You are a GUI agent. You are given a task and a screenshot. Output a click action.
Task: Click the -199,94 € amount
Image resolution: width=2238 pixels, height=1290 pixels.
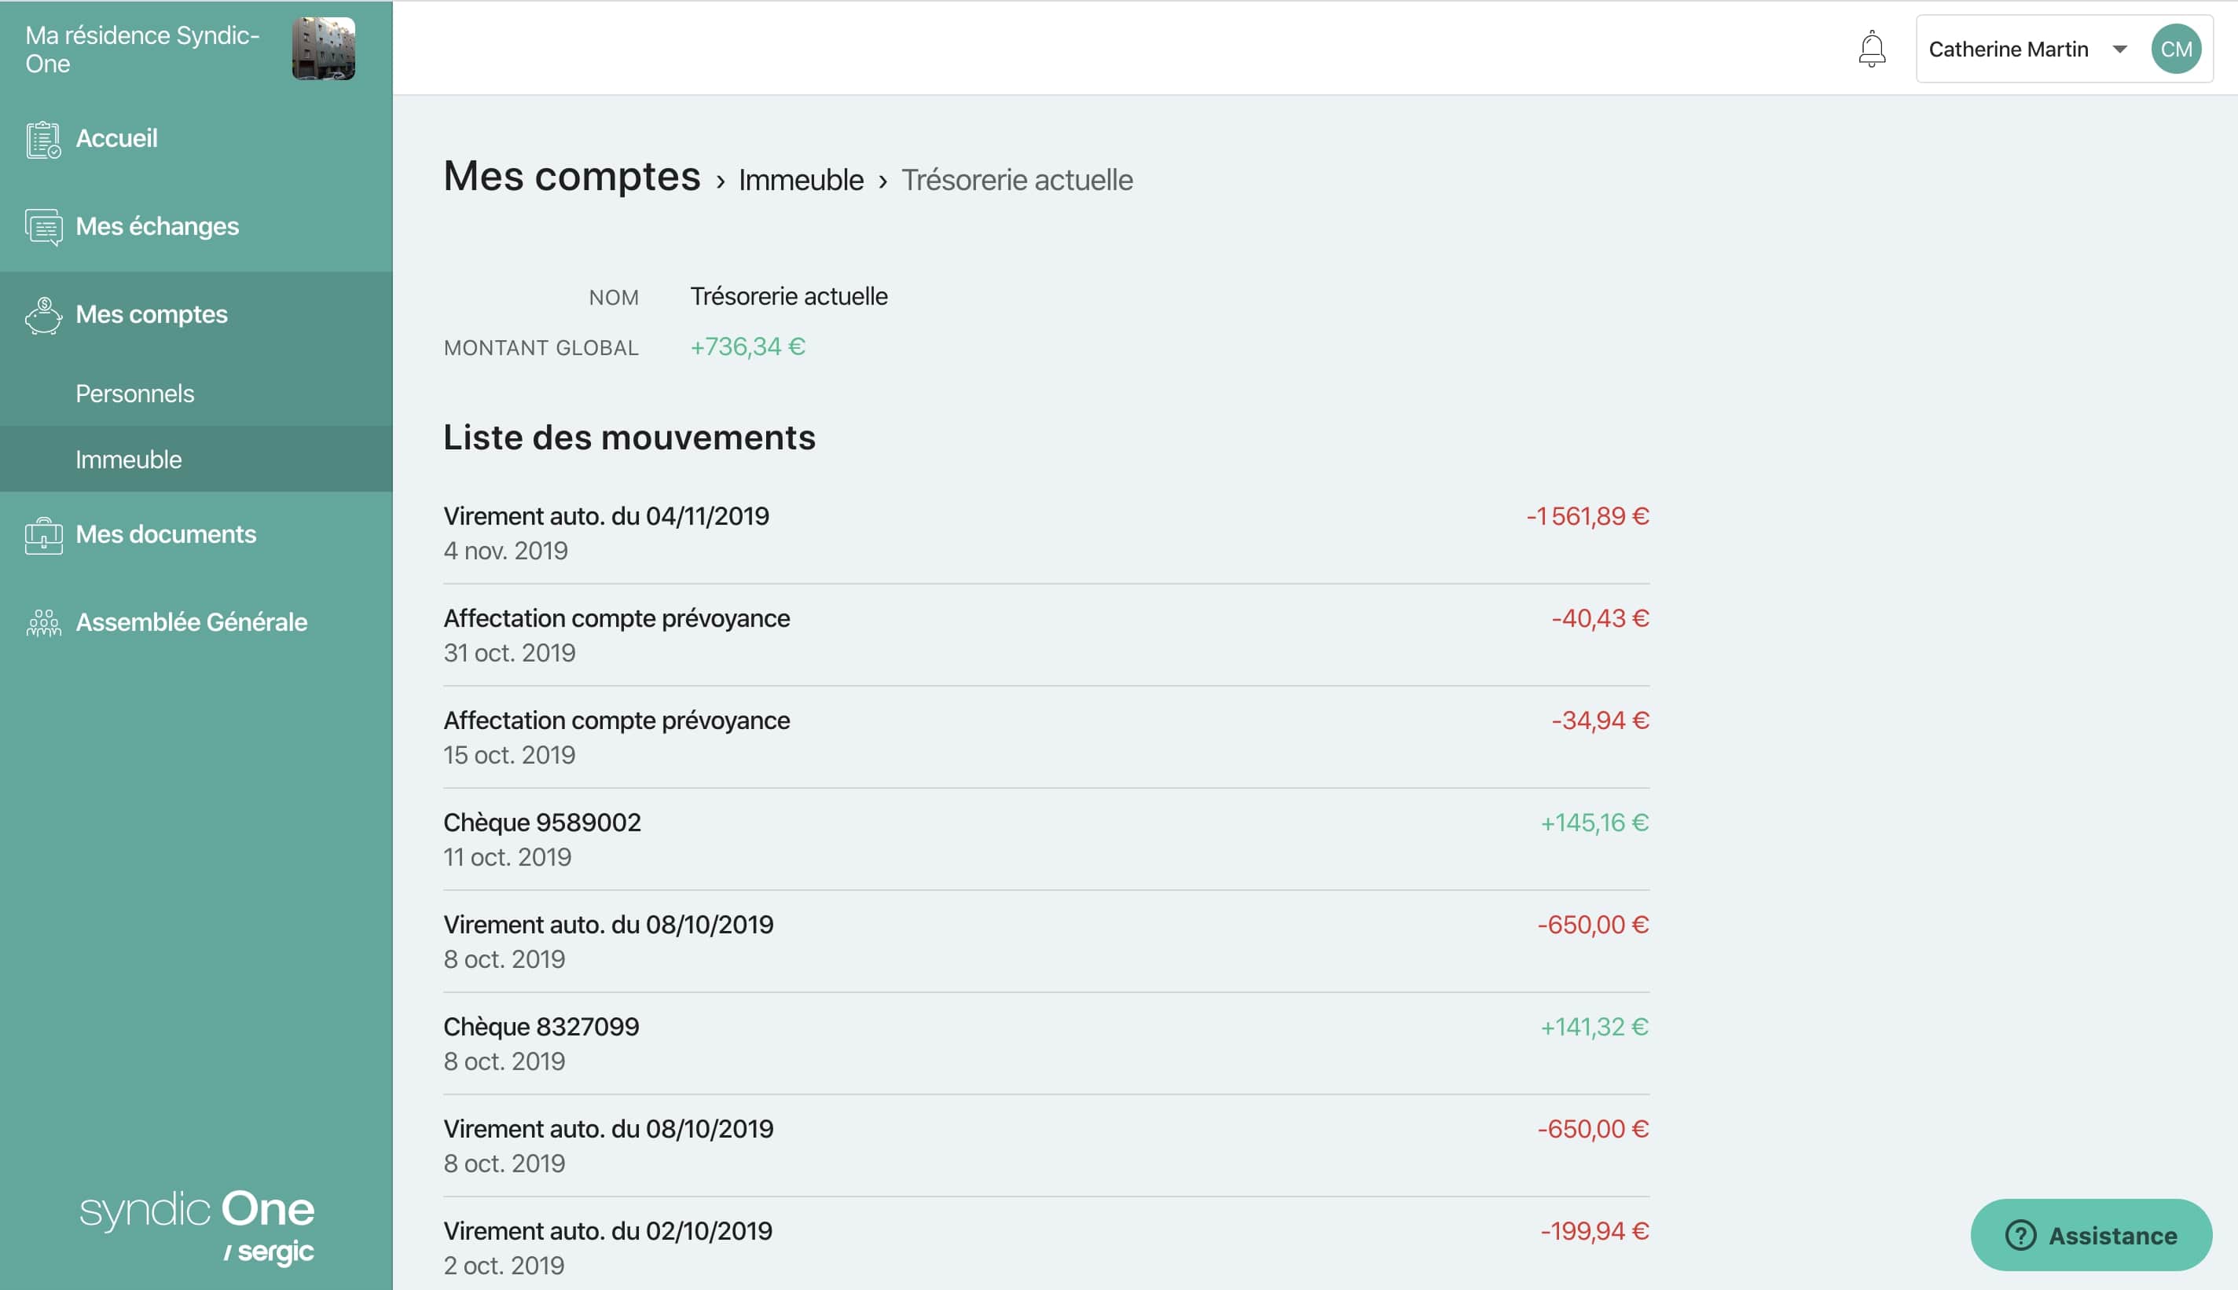(1594, 1232)
